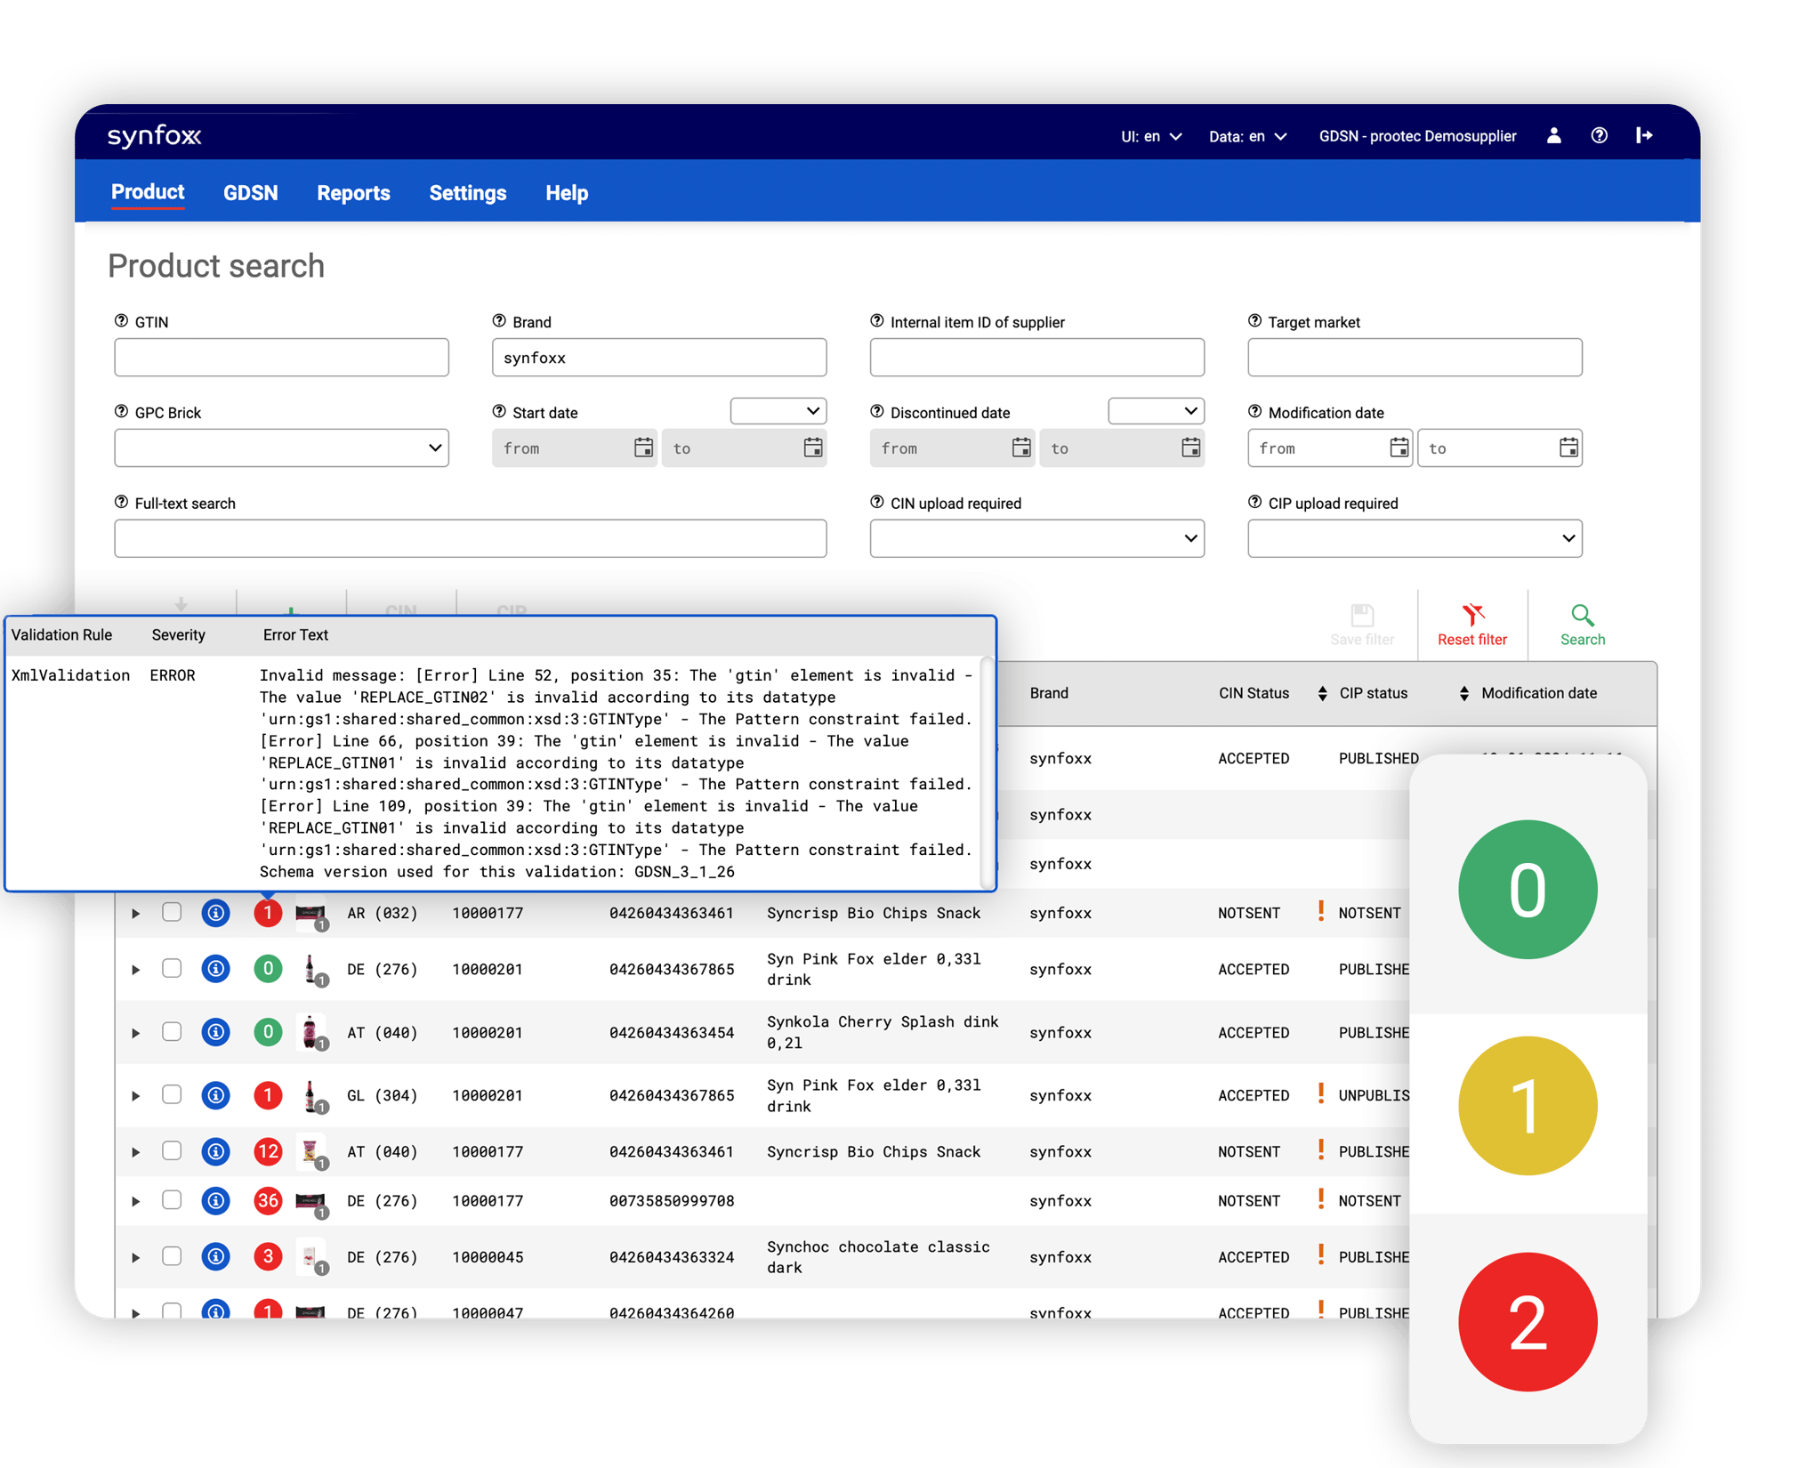Check the Synkola Cherry Splash row checkbox
Screen dimensions: 1806x1468
(x=173, y=1032)
